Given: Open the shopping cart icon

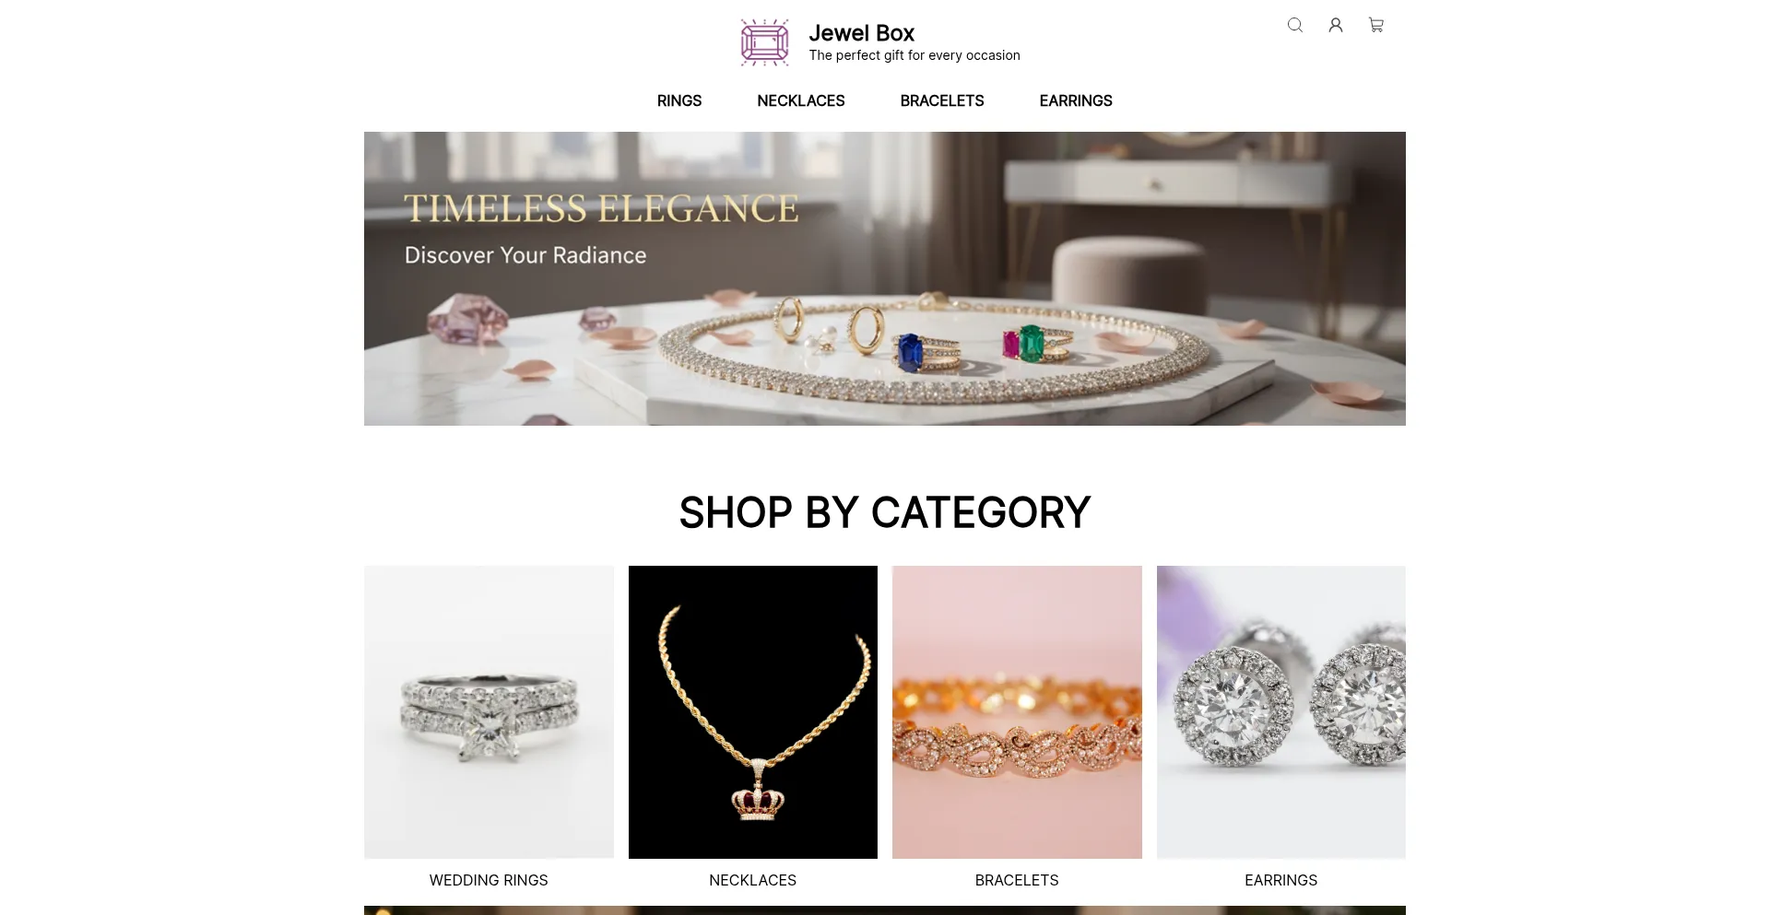Looking at the screenshot, I should coord(1376,25).
